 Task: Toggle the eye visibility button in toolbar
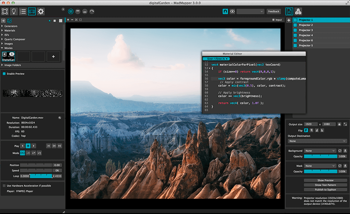232,11
